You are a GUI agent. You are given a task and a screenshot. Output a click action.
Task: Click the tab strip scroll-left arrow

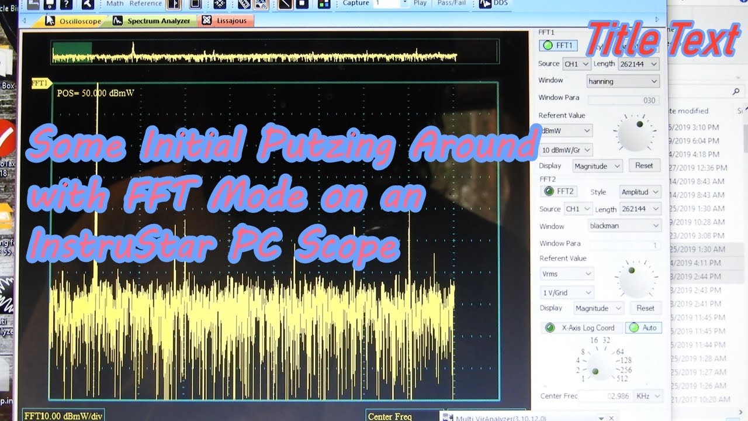point(25,21)
